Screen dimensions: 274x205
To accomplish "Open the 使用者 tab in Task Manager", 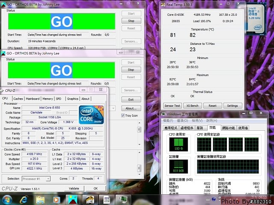I will 243,128.
